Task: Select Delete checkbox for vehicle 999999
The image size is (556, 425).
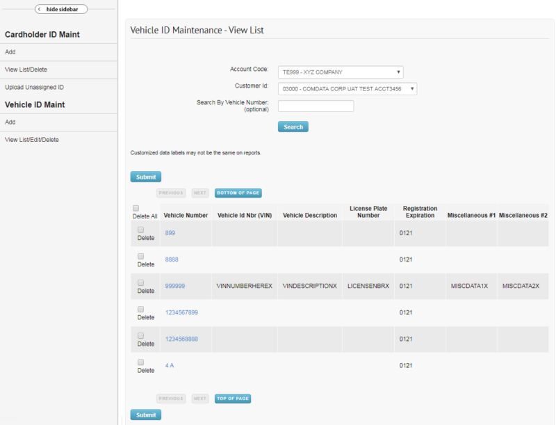Action: click(140, 282)
